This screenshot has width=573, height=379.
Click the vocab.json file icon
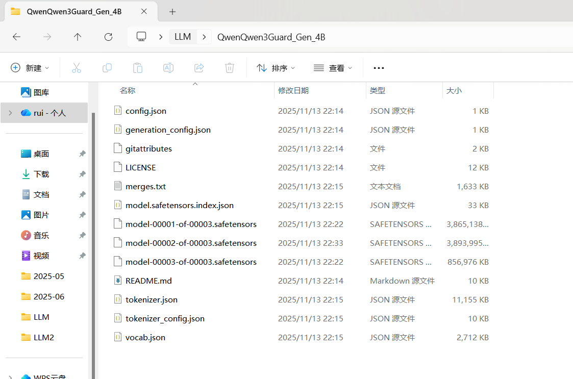[118, 337]
